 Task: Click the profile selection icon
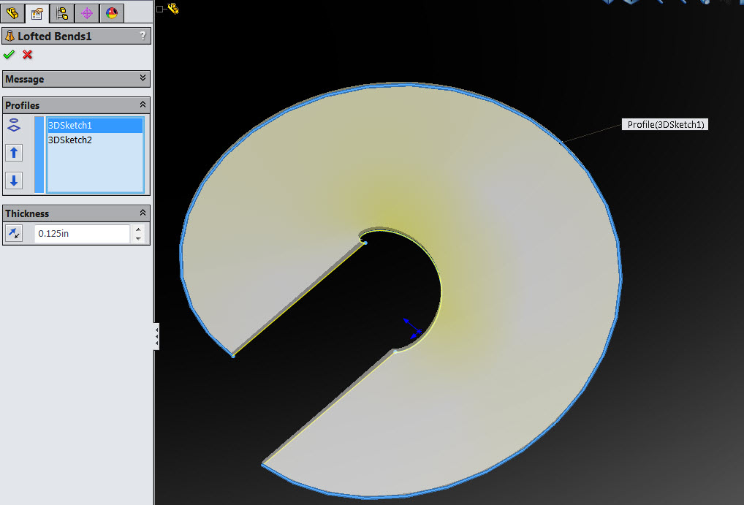tap(14, 125)
